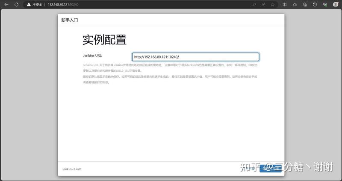Screen dimensions: 342x181
Task: Click the 现在不要 button
Action: [249, 168]
